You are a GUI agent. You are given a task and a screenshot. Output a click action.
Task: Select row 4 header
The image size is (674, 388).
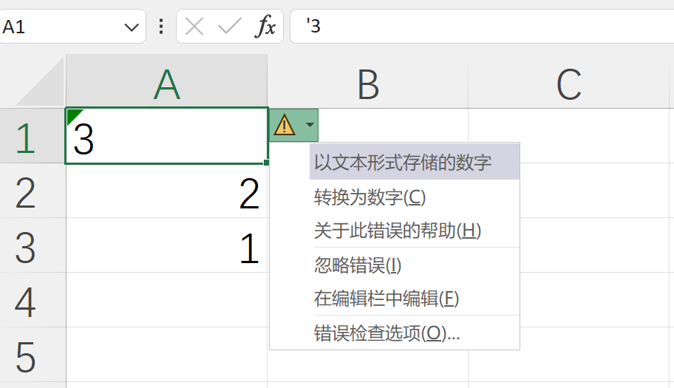pyautogui.click(x=25, y=300)
